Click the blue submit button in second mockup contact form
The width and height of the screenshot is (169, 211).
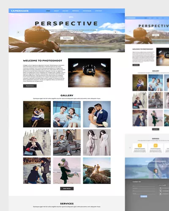[x=144, y=196]
